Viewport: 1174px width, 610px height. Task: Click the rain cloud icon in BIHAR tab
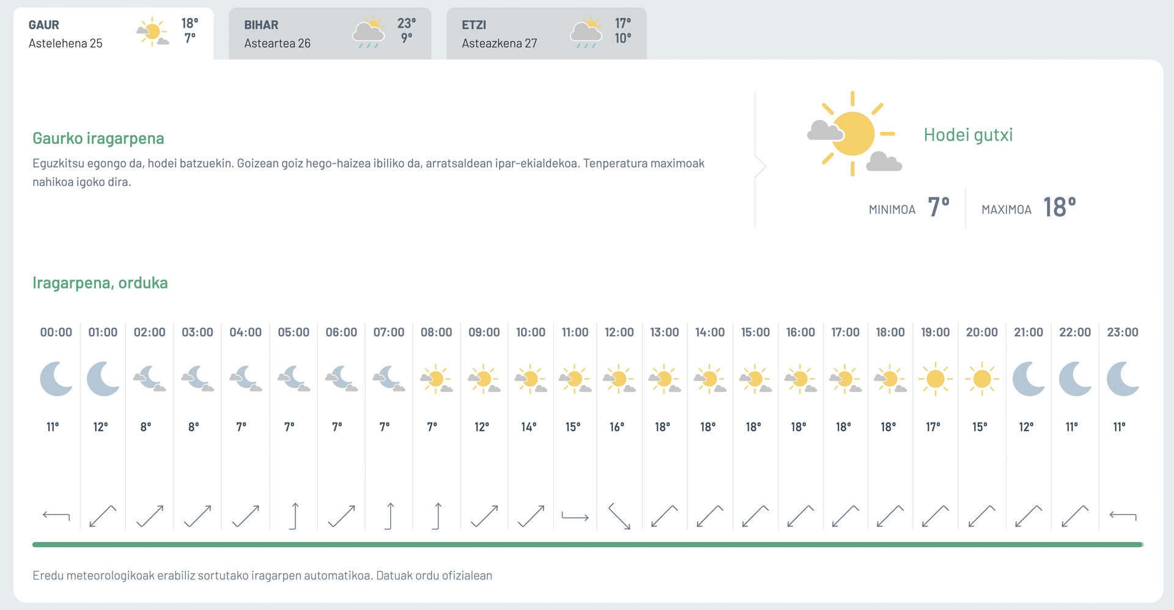369,33
